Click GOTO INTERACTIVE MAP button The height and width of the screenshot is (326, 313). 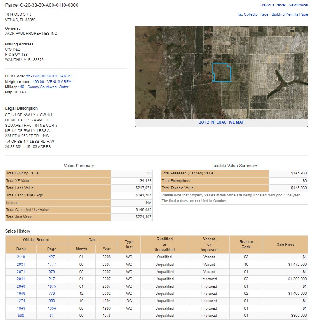click(221, 122)
